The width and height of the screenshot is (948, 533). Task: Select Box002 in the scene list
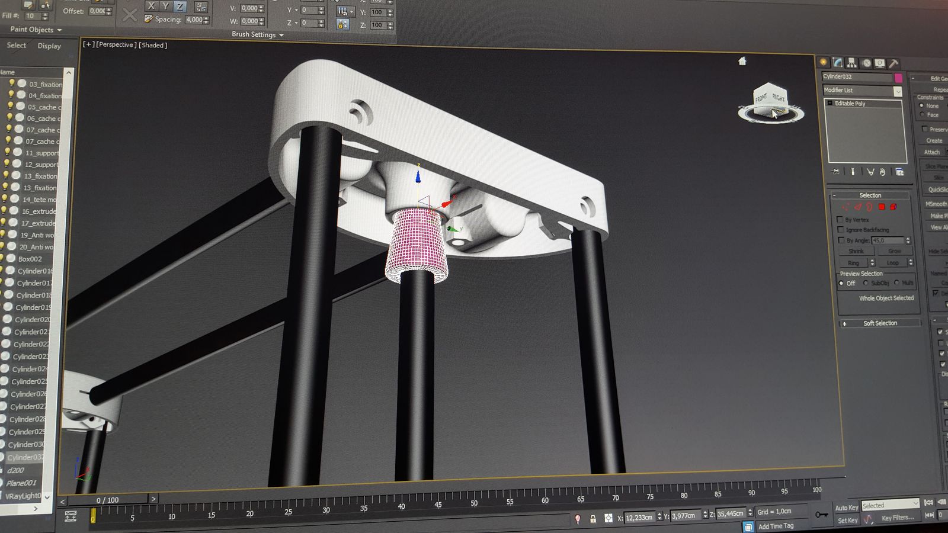(x=30, y=259)
